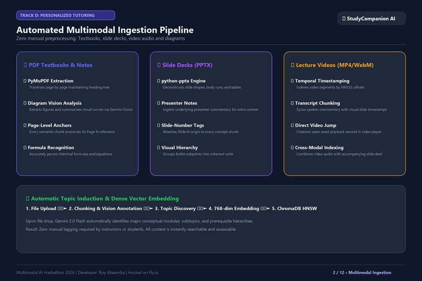The image size is (422, 281).
Task: Click the icon beside Temporal Timestamping
Action: coord(292,81)
